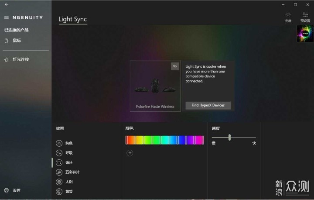
Task: Open the NGENUITY hamburger menu
Action: [x=7, y=17]
